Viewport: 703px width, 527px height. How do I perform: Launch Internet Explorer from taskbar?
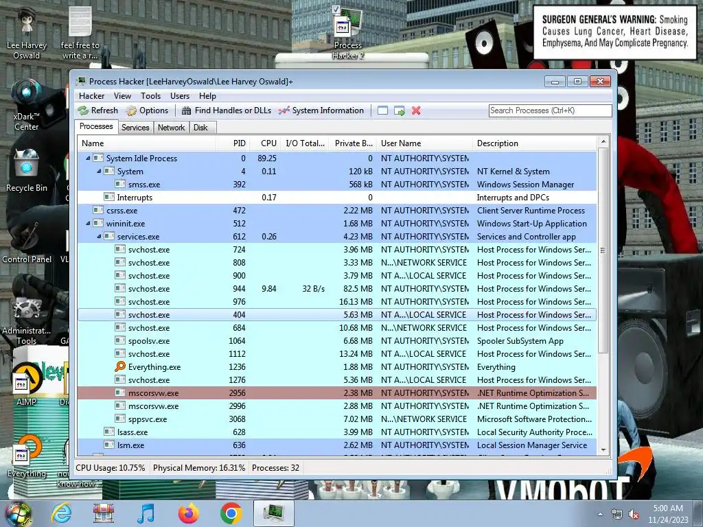click(x=61, y=513)
